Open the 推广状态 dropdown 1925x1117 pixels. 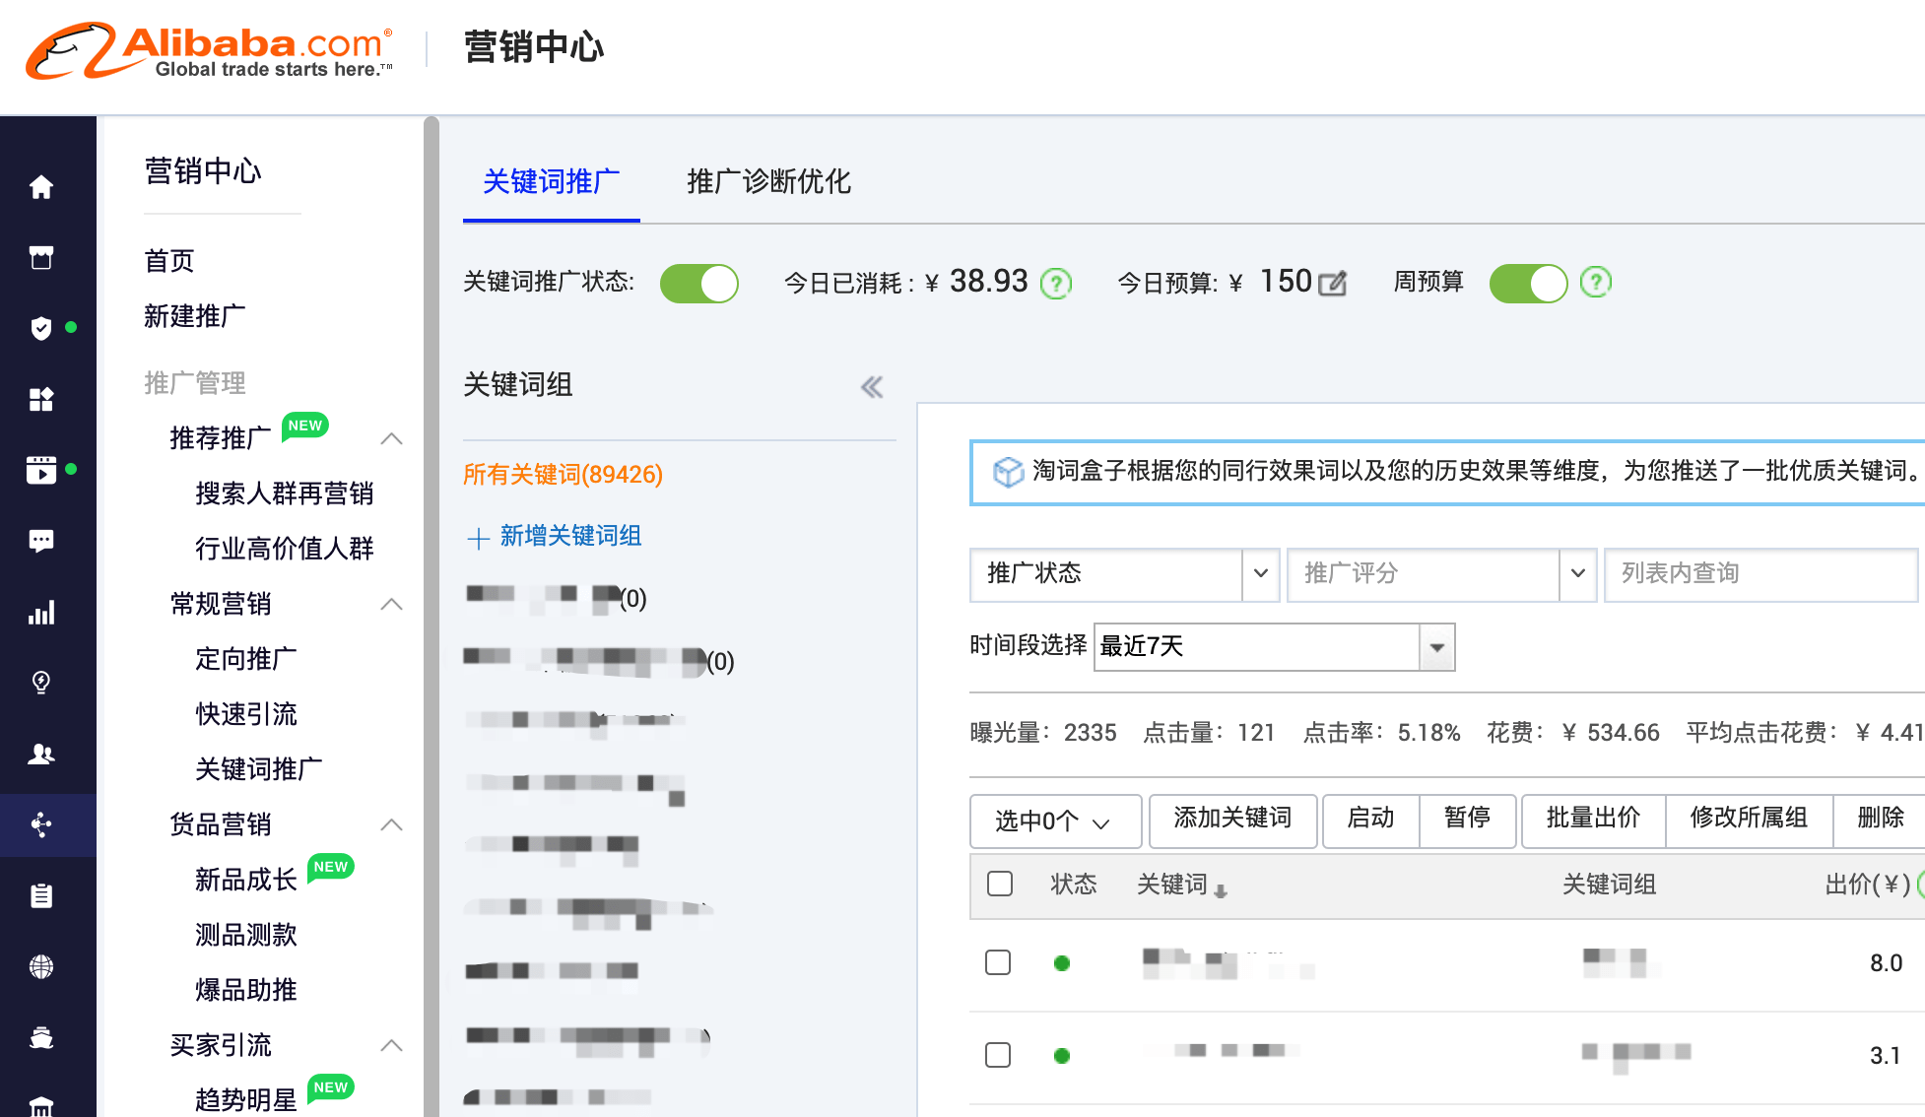pyautogui.click(x=1123, y=574)
